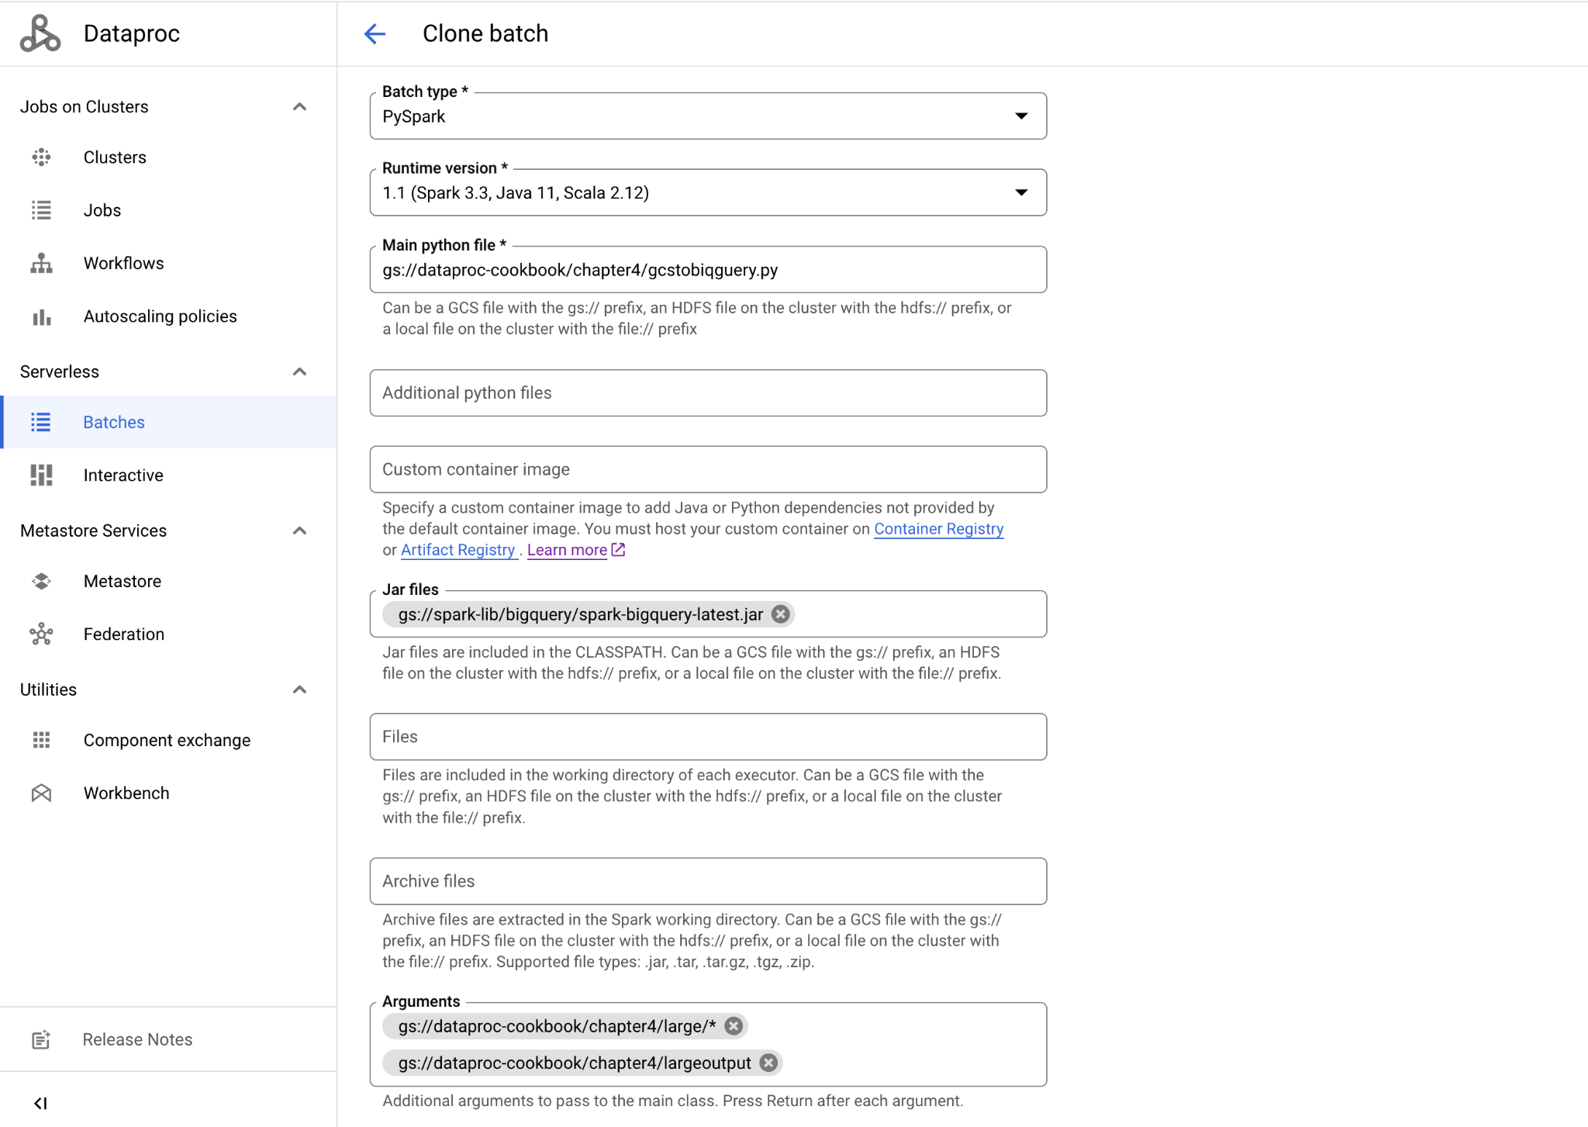This screenshot has width=1588, height=1127.
Task: Click the Federation icon in sidebar
Action: click(43, 633)
